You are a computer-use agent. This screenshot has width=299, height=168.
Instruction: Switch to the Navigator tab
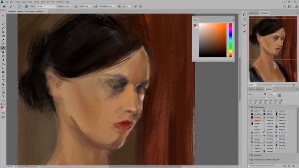coord(264,13)
